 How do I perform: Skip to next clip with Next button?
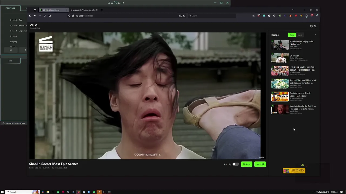[260, 164]
